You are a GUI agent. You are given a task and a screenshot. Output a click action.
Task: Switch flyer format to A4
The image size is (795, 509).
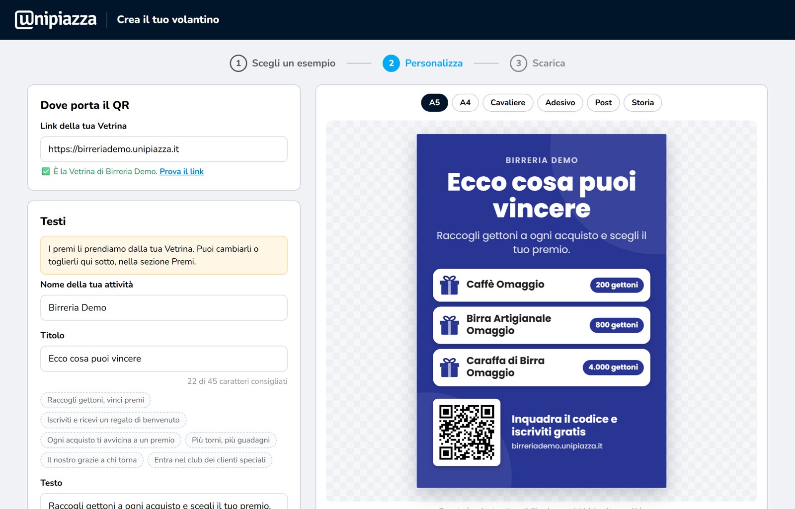coord(465,103)
